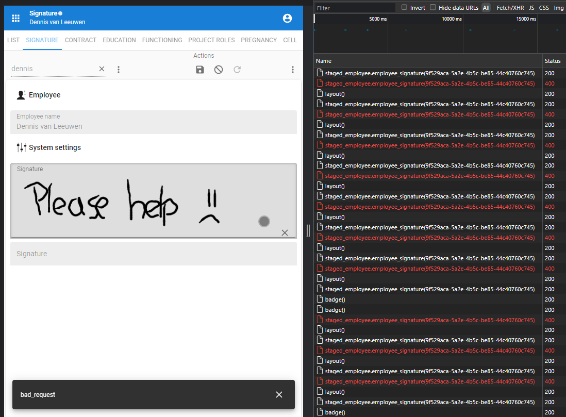
Task: Select the CELL tab
Action: [x=290, y=40]
